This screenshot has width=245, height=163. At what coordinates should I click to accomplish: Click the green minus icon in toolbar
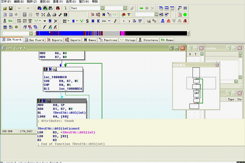coord(142,8)
